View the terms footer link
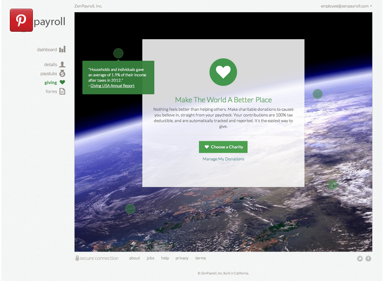383x281 pixels. (x=200, y=258)
